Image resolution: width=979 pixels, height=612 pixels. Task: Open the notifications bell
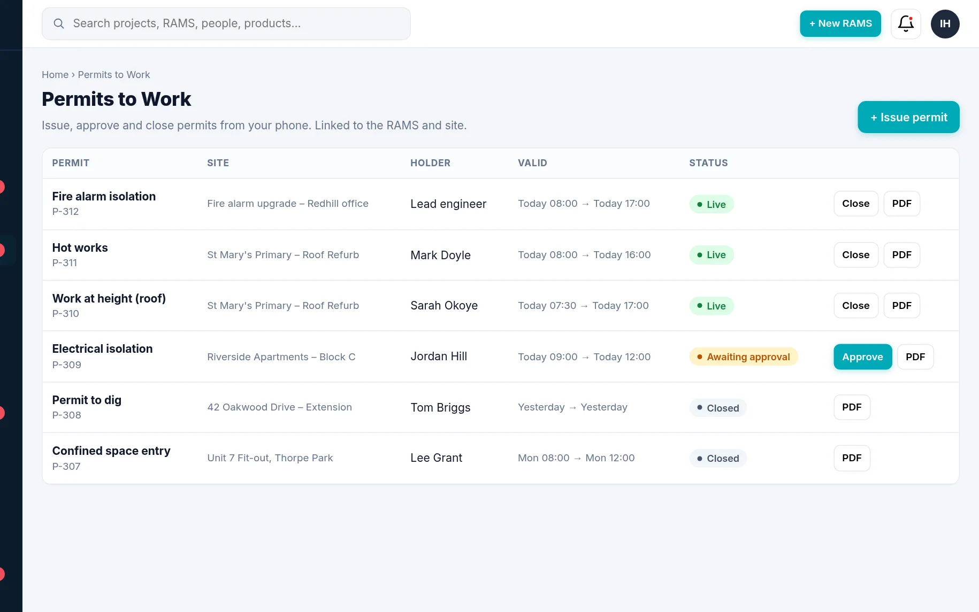[906, 24]
